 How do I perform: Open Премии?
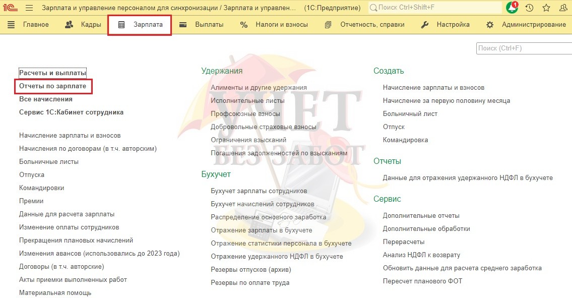31,201
